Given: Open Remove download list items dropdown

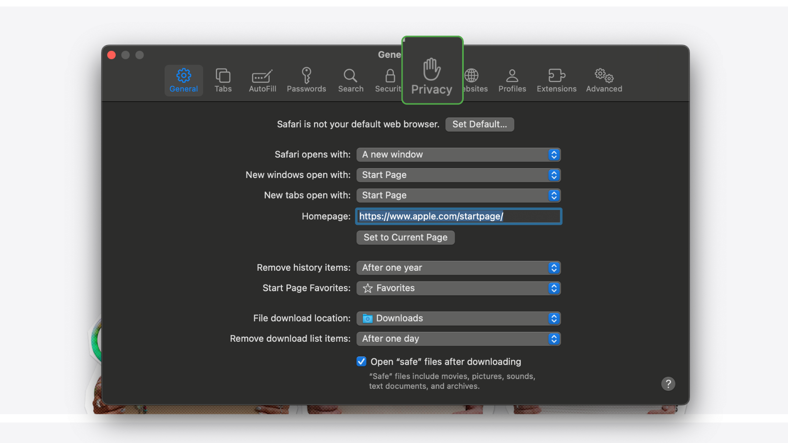Looking at the screenshot, I should coord(458,339).
